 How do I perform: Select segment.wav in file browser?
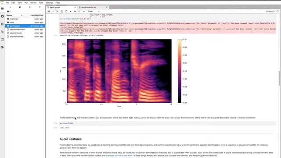point(25,33)
